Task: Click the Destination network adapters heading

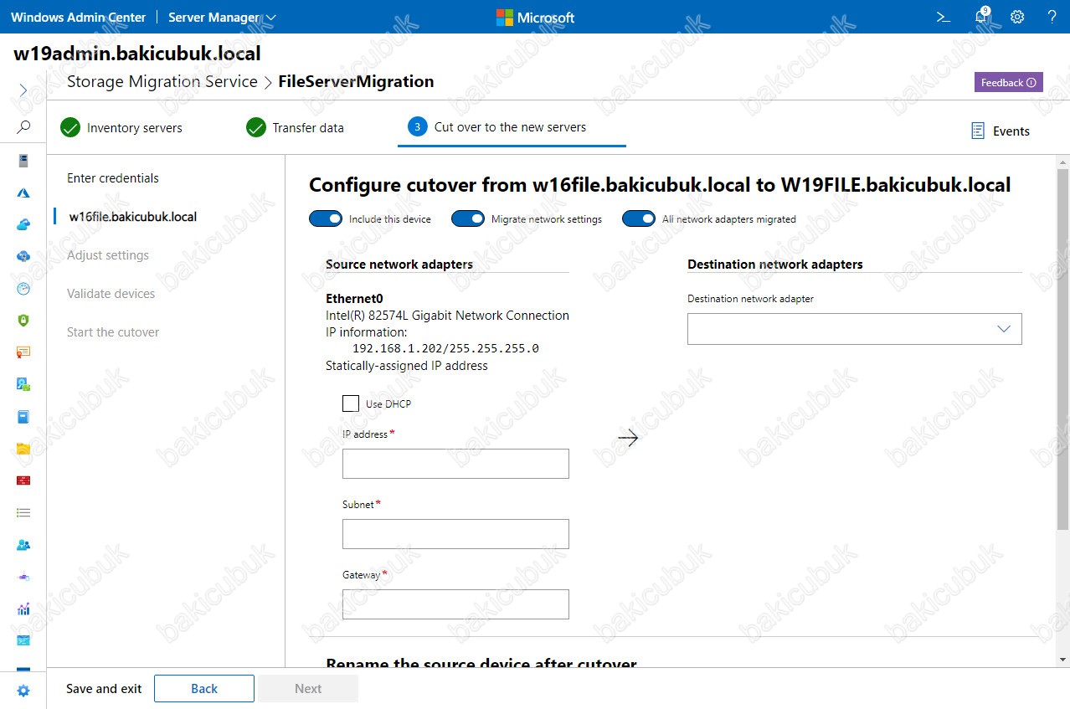Action: (x=775, y=264)
